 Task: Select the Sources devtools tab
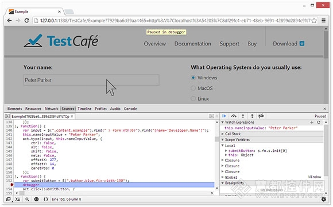pyautogui.click(x=68, y=109)
